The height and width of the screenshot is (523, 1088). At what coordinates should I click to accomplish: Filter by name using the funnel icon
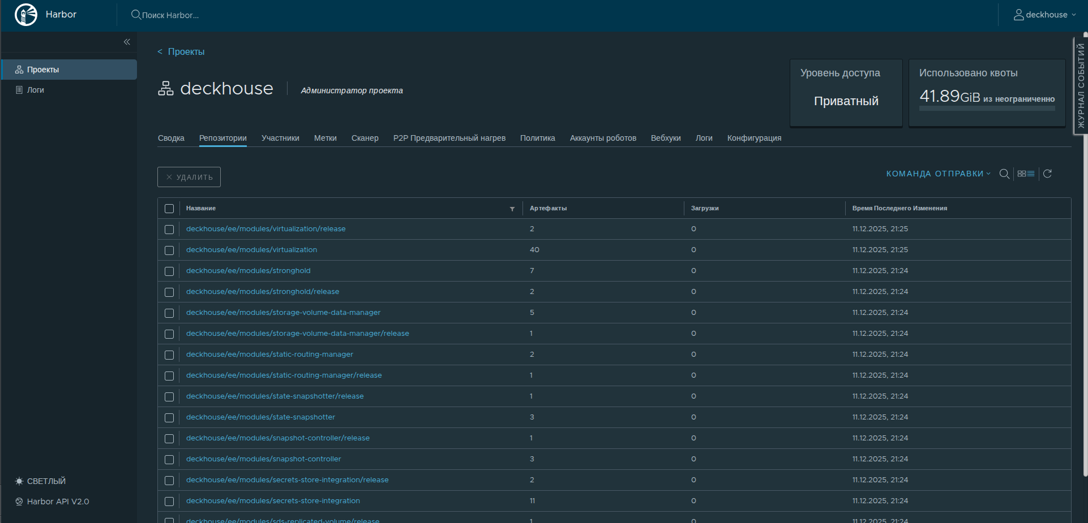[512, 209]
